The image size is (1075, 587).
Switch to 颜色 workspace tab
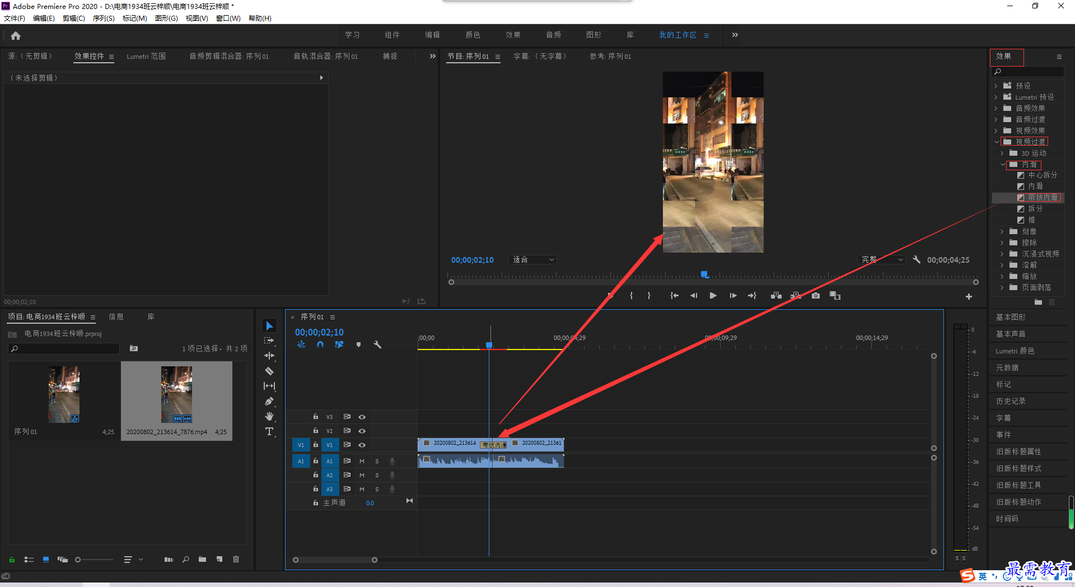click(473, 35)
